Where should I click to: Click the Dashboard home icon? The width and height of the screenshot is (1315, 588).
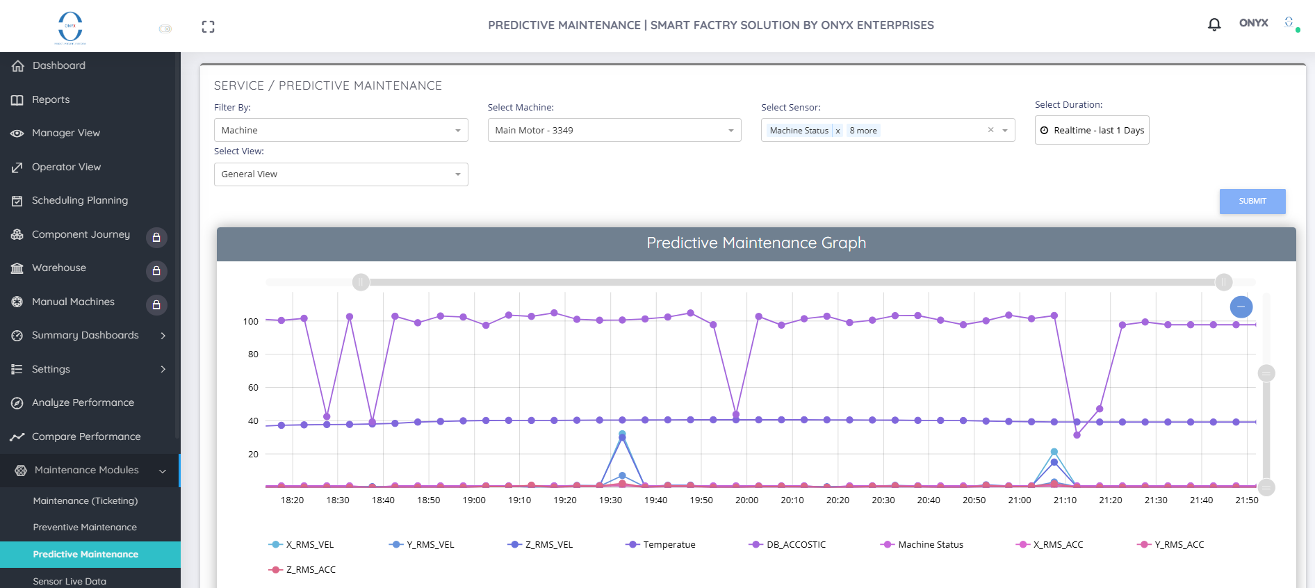pos(18,66)
